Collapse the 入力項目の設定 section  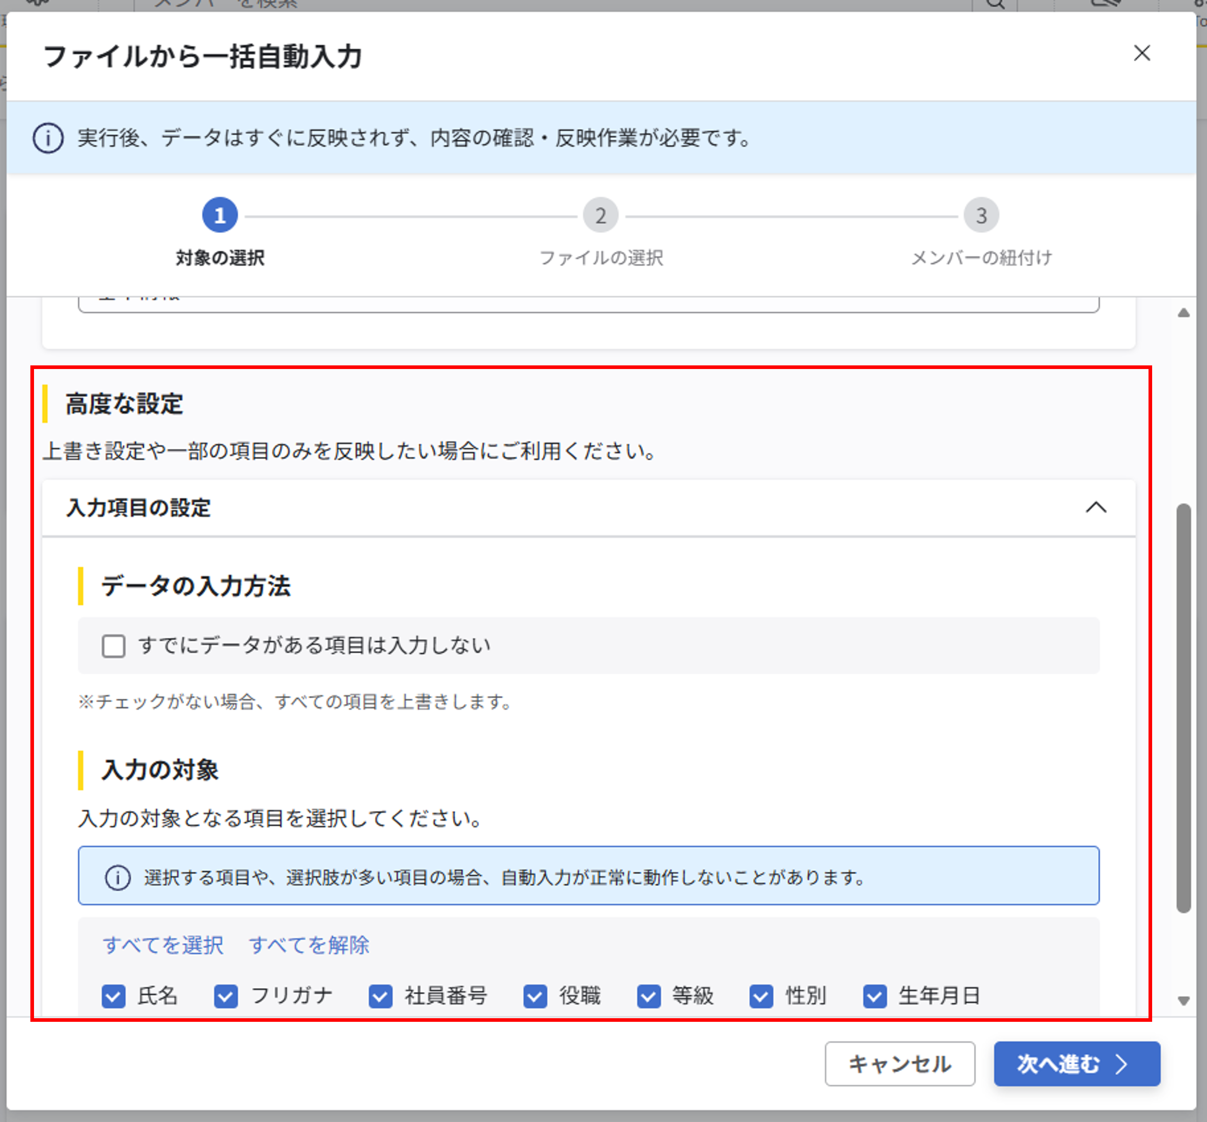(1096, 507)
